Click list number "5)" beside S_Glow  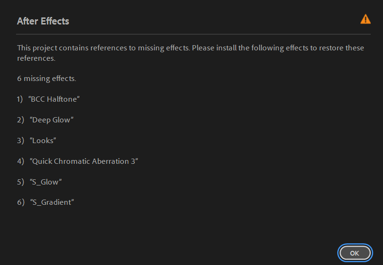20,182
